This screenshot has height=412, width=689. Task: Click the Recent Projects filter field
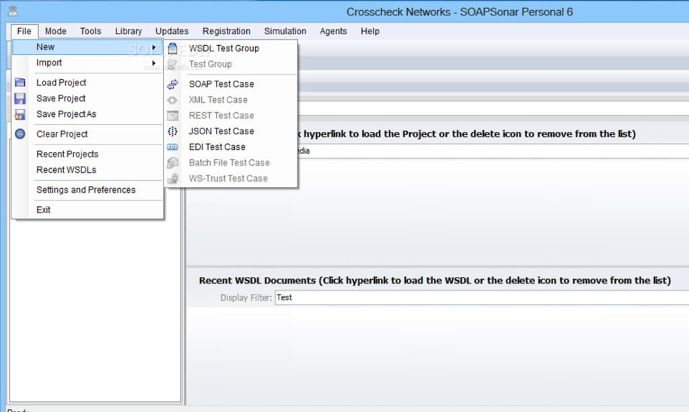click(x=493, y=151)
